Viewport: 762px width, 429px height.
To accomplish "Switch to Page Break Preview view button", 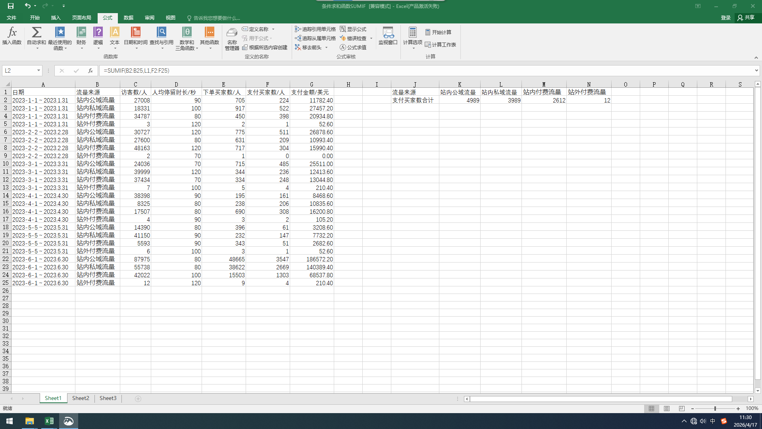I will coord(682,408).
